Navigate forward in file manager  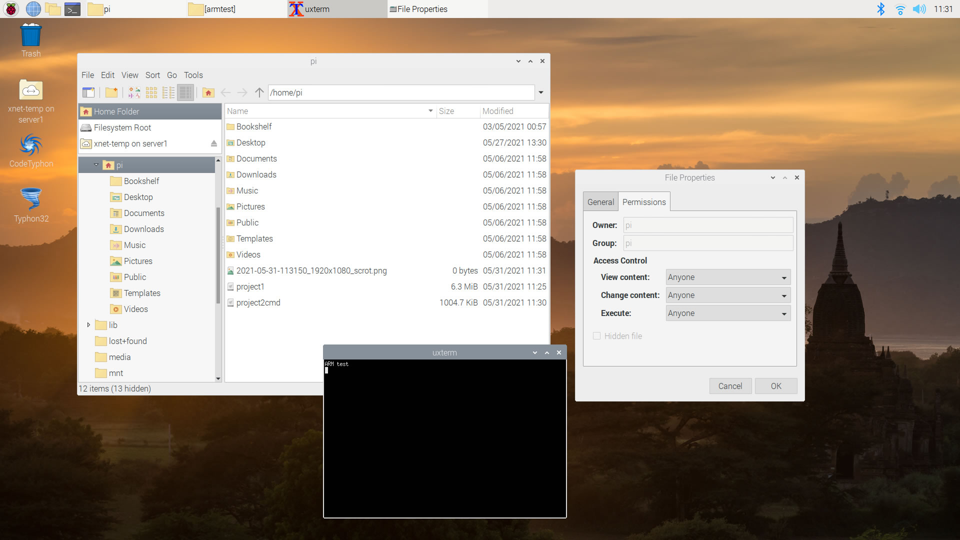[242, 92]
